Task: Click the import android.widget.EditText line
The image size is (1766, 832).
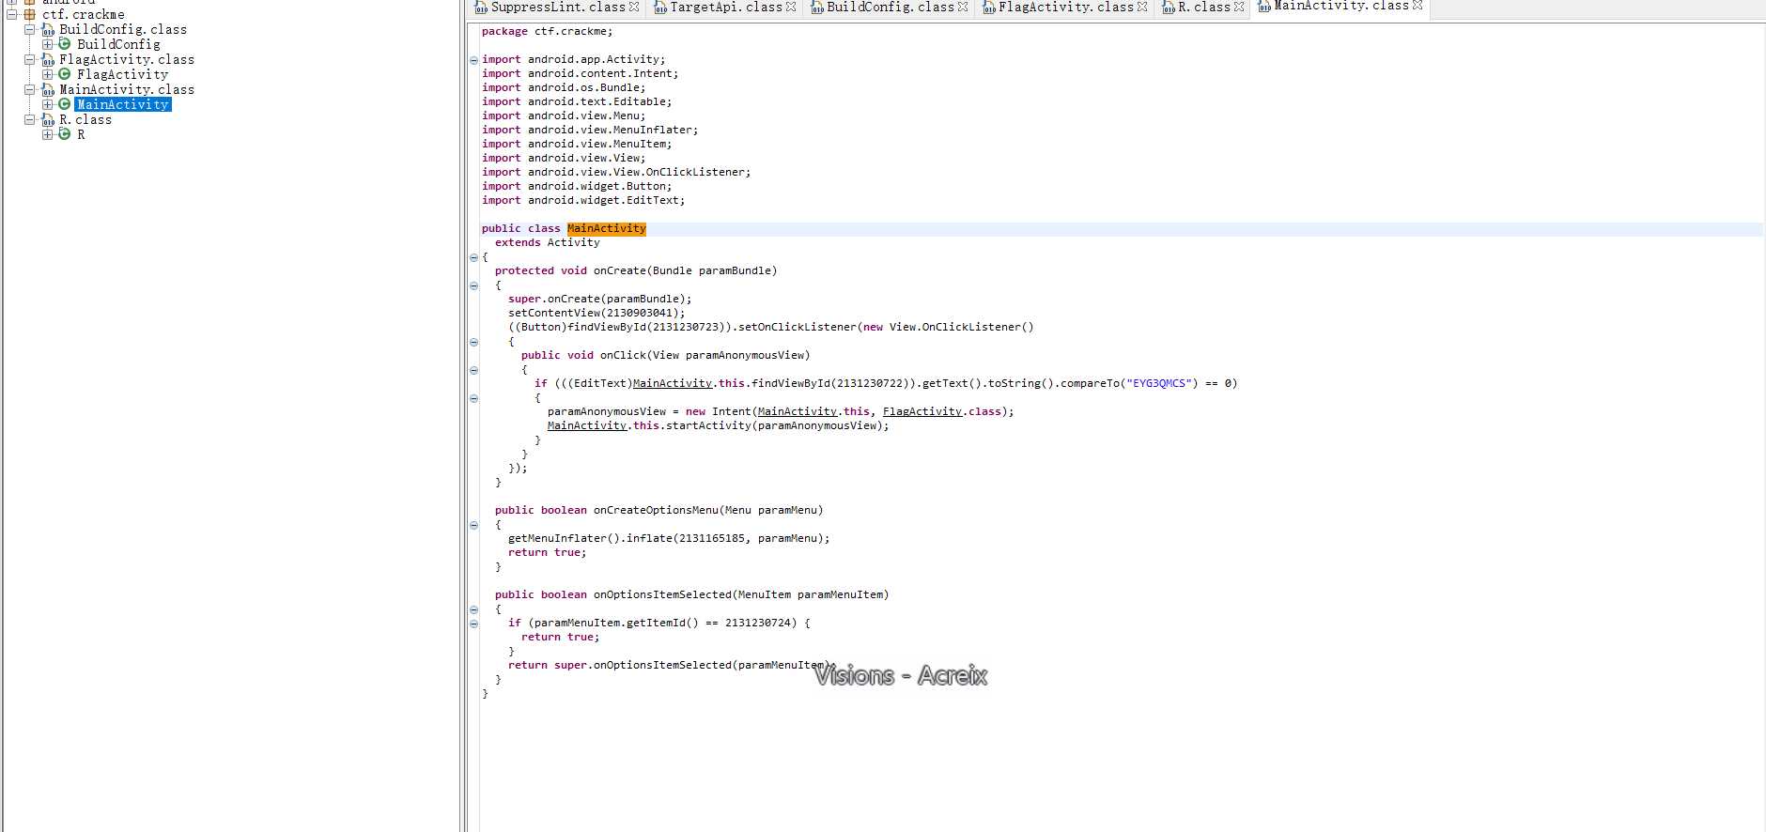Action: coord(583,200)
